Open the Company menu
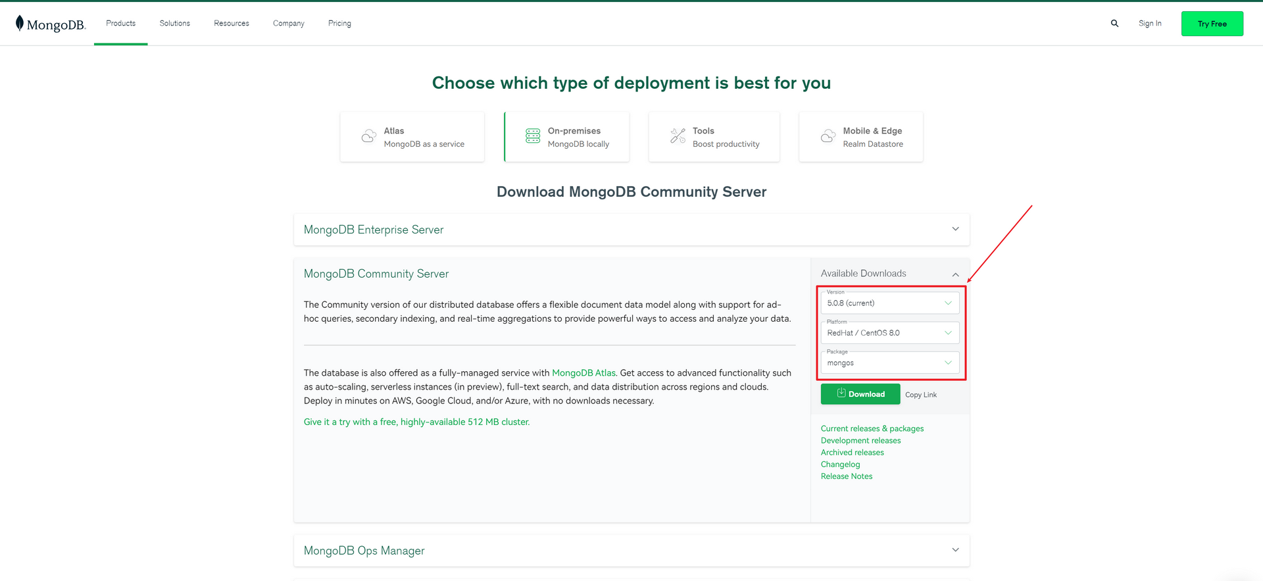The height and width of the screenshot is (581, 1263). coord(289,23)
